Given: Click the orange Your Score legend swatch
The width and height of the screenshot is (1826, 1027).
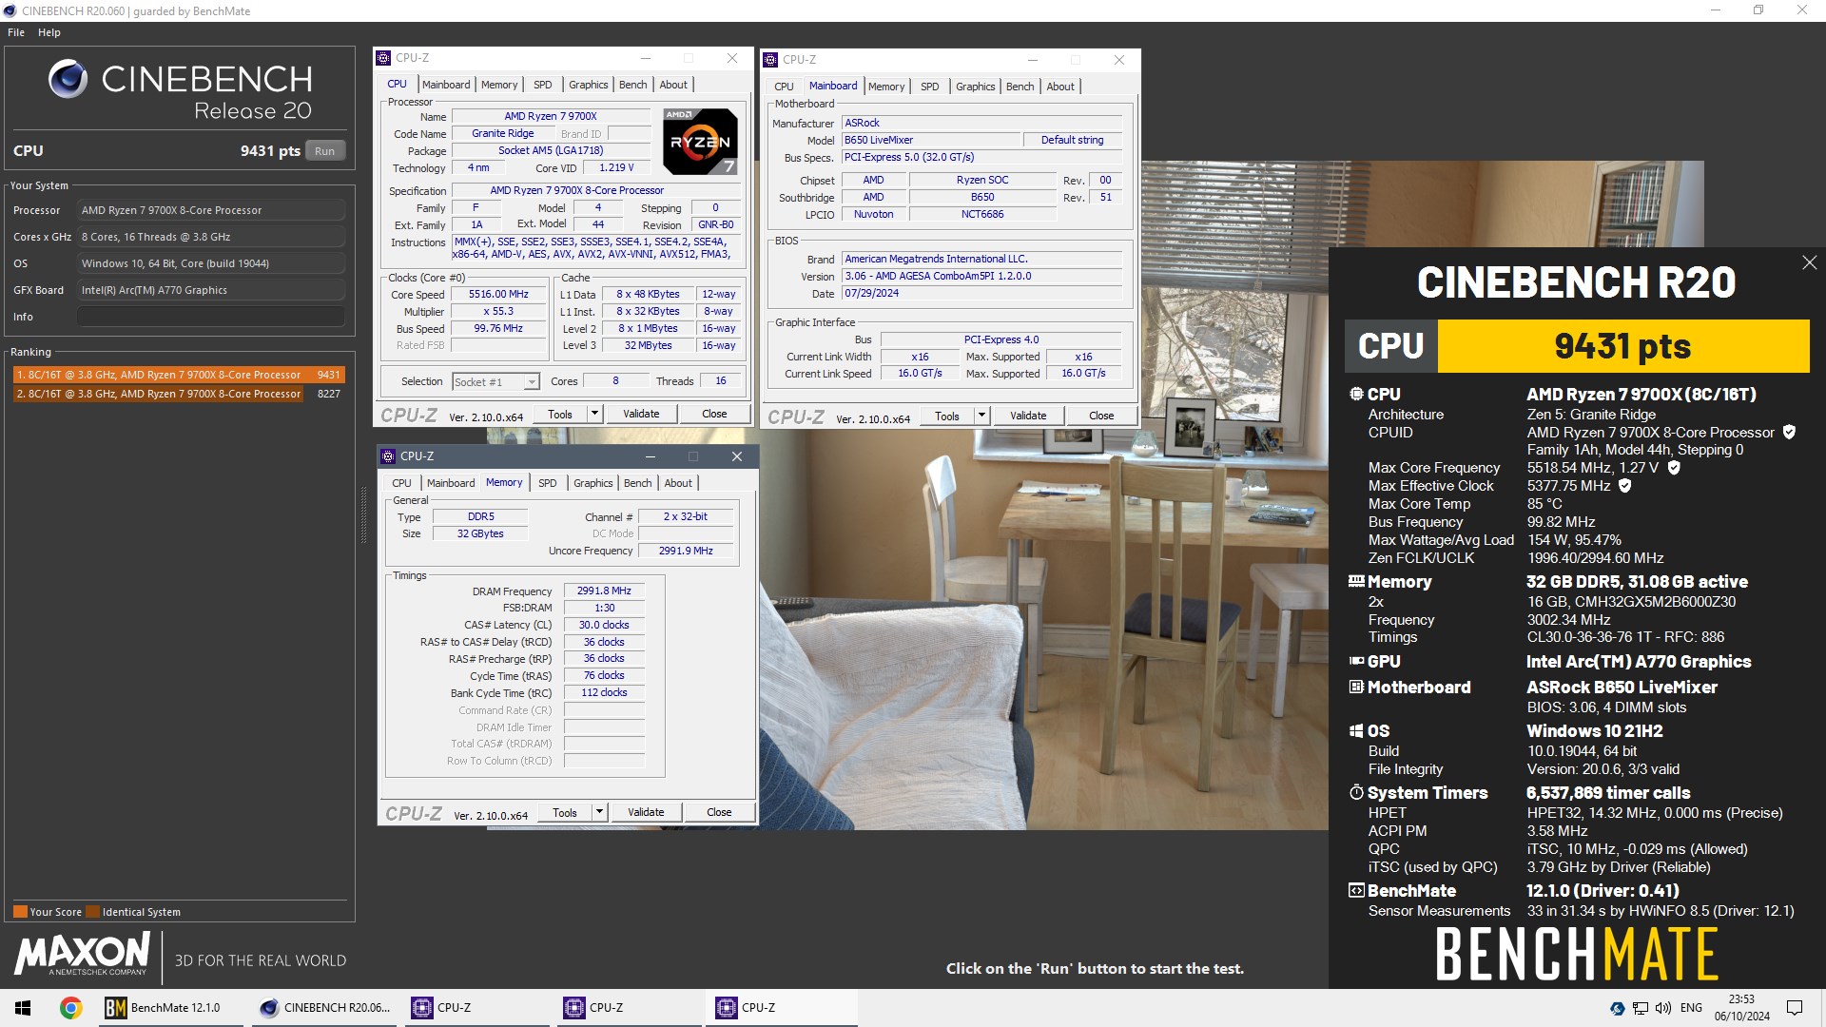Looking at the screenshot, I should [20, 912].
